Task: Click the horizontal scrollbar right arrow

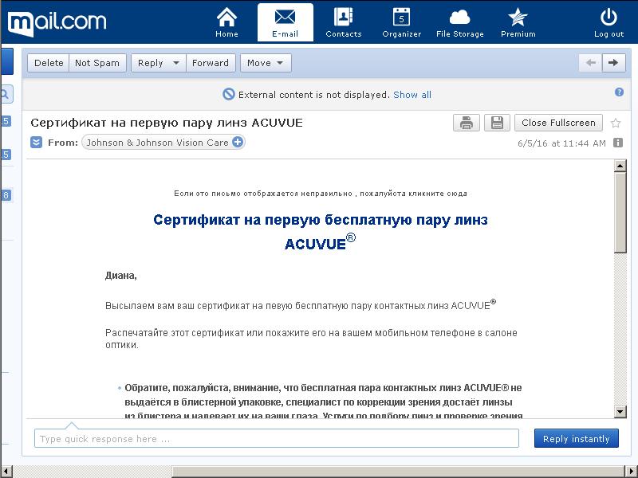Action: pos(632,472)
